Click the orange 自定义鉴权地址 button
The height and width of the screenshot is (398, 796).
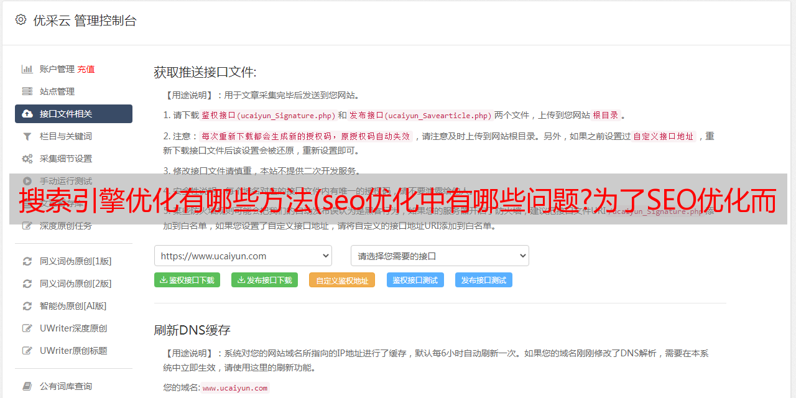tap(342, 280)
